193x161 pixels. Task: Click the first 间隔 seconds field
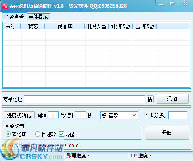[x=53, y=115]
